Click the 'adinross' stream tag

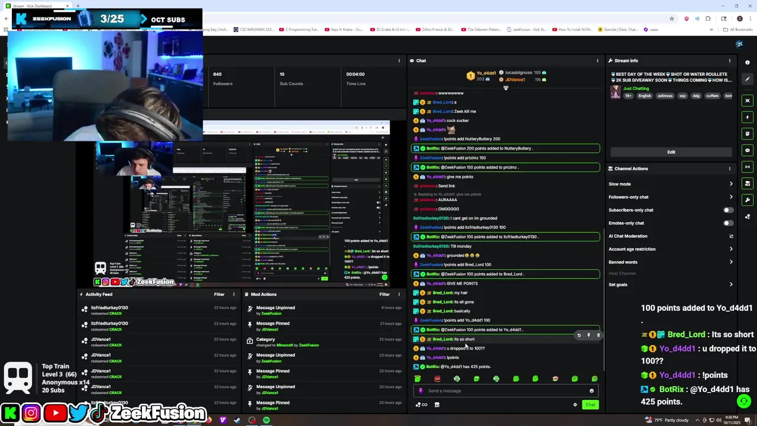click(665, 96)
